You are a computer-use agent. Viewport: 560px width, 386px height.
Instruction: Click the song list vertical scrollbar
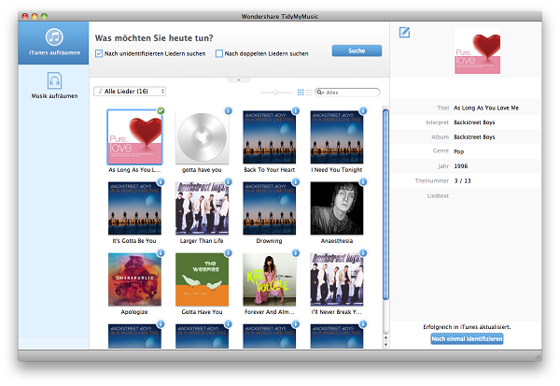pos(385,205)
